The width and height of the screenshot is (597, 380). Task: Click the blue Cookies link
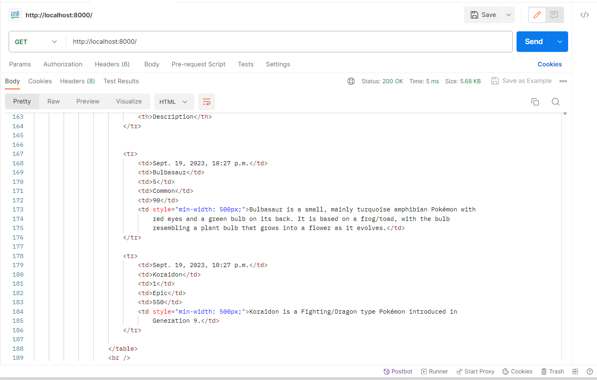[550, 64]
